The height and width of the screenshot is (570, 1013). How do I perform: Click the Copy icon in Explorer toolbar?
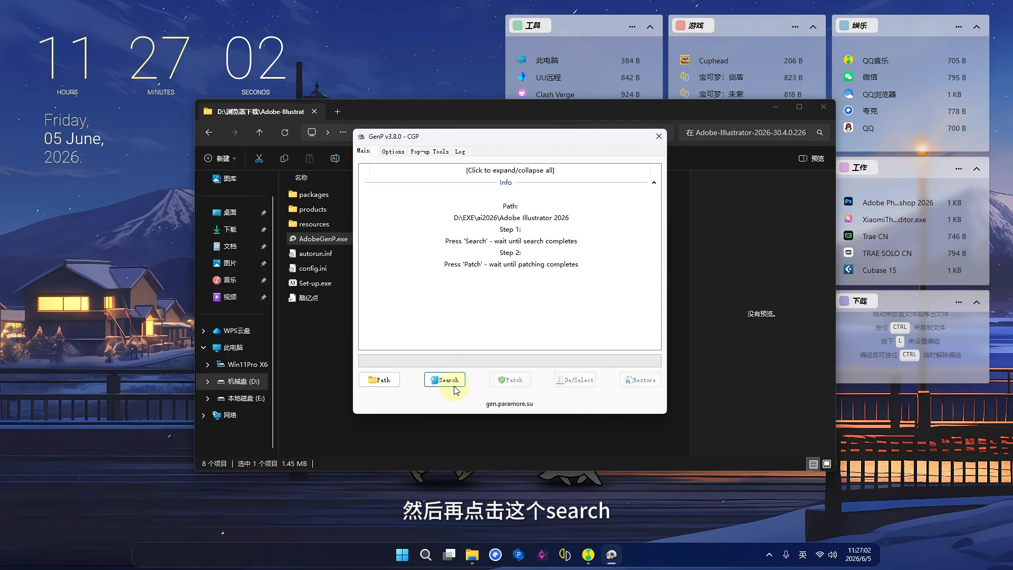click(284, 158)
